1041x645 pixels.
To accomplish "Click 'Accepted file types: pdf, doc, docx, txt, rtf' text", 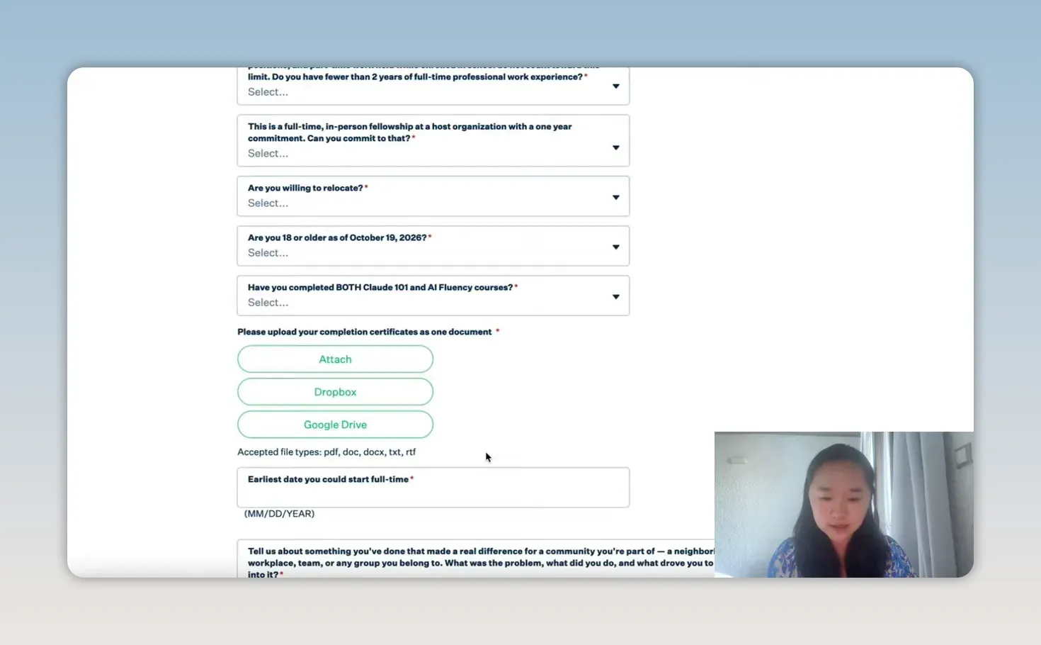I will pyautogui.click(x=326, y=452).
